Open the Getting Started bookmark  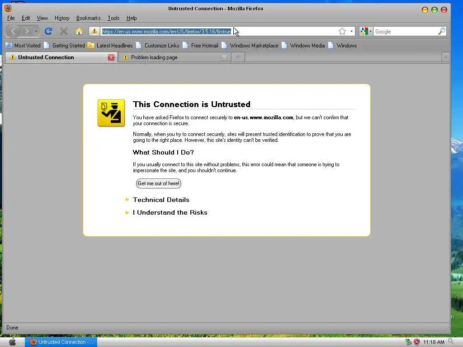click(x=64, y=46)
